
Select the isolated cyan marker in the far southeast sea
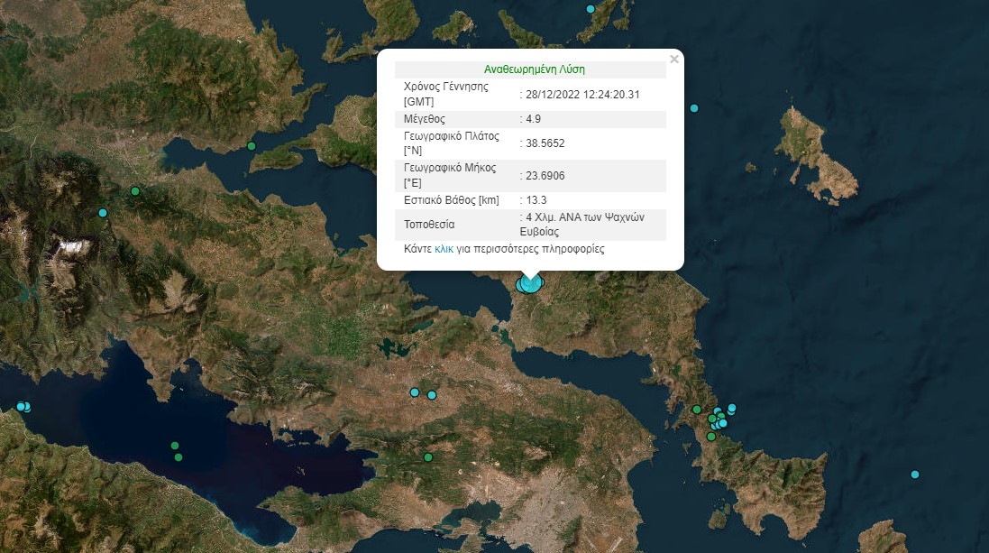click(915, 475)
